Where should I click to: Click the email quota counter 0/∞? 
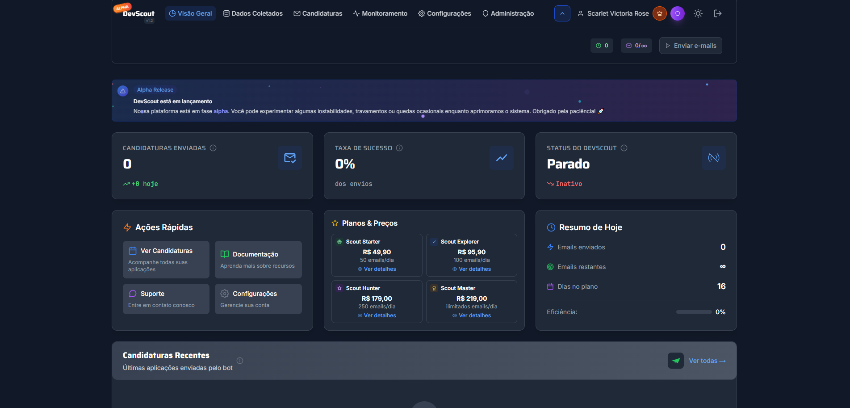pos(636,46)
